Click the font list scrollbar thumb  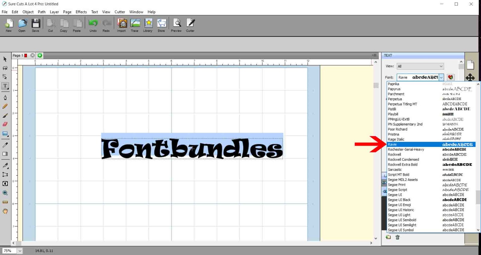point(478,197)
